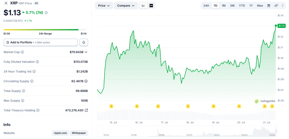Click news marker near 19. Jul

click(213, 106)
